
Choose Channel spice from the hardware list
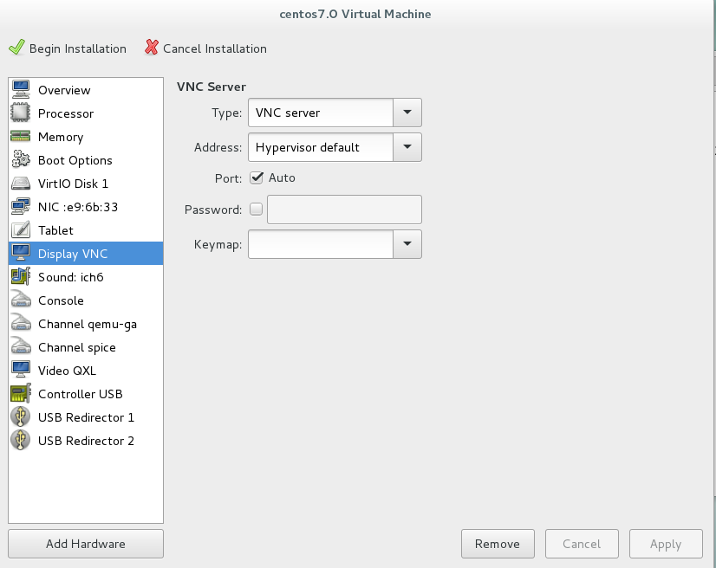pos(76,347)
